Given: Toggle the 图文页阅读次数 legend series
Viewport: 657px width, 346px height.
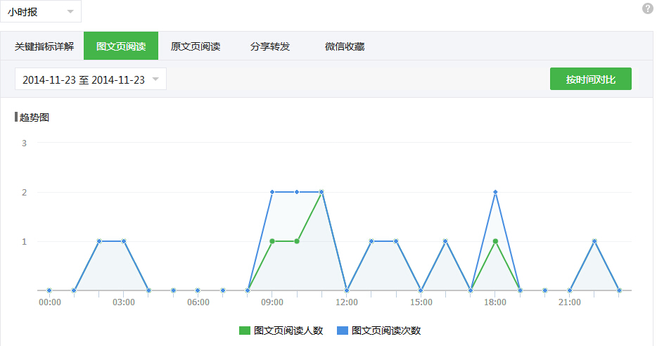Looking at the screenshot, I should coord(385,330).
